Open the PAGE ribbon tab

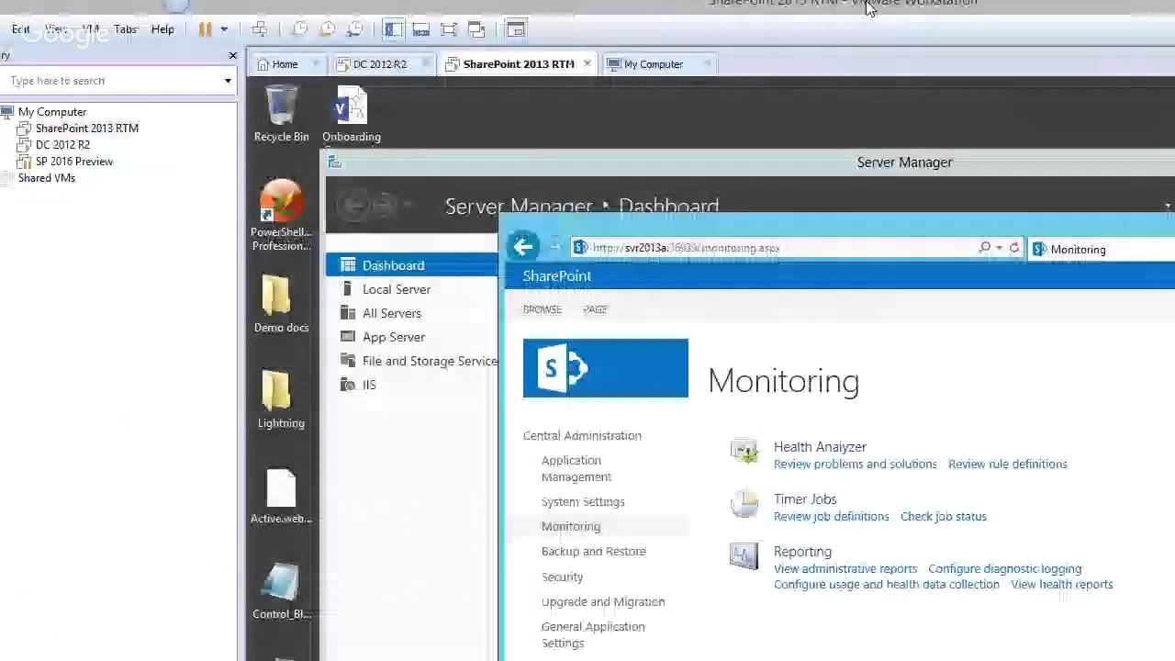(595, 309)
